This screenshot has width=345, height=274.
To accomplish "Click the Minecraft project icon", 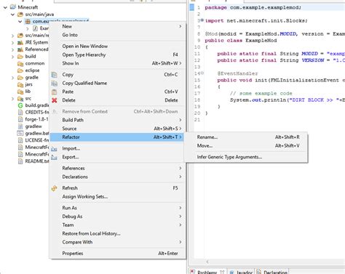I will [13, 7].
